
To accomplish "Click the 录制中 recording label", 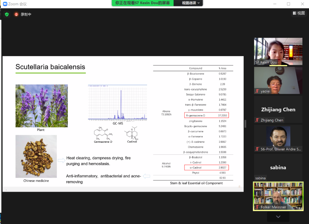I will [x=26, y=14].
